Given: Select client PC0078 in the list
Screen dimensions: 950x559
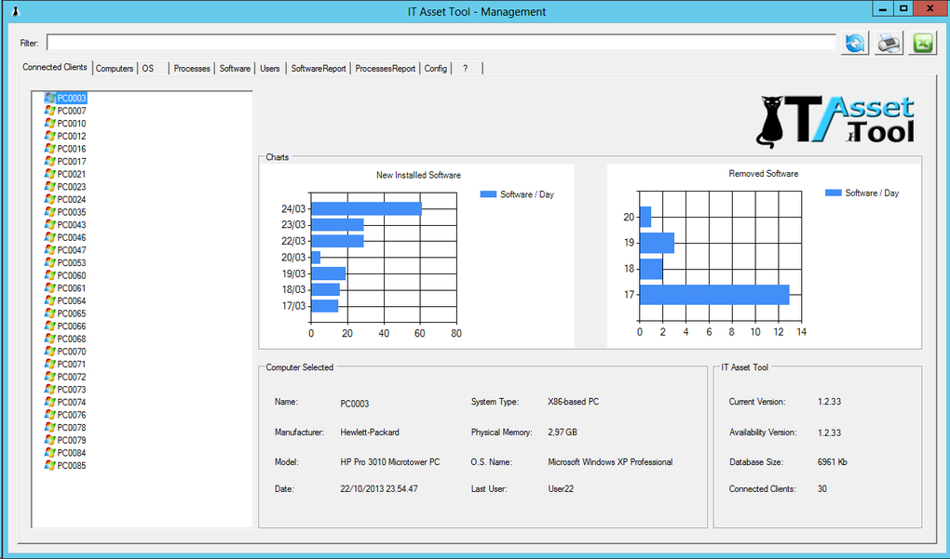Looking at the screenshot, I should click(x=72, y=428).
